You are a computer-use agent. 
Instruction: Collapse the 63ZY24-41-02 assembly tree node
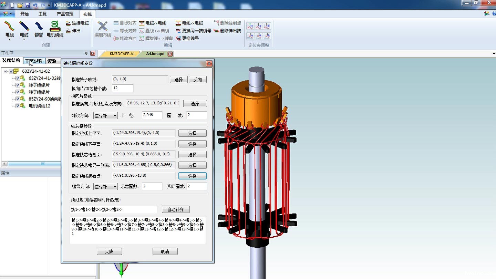(x=6, y=71)
